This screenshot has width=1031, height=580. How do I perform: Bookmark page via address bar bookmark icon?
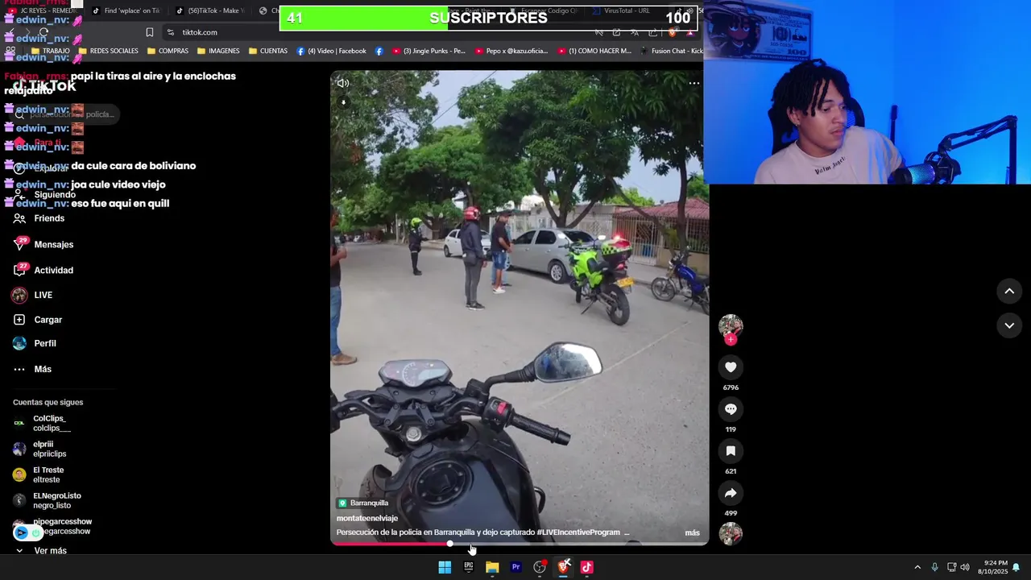tap(150, 32)
